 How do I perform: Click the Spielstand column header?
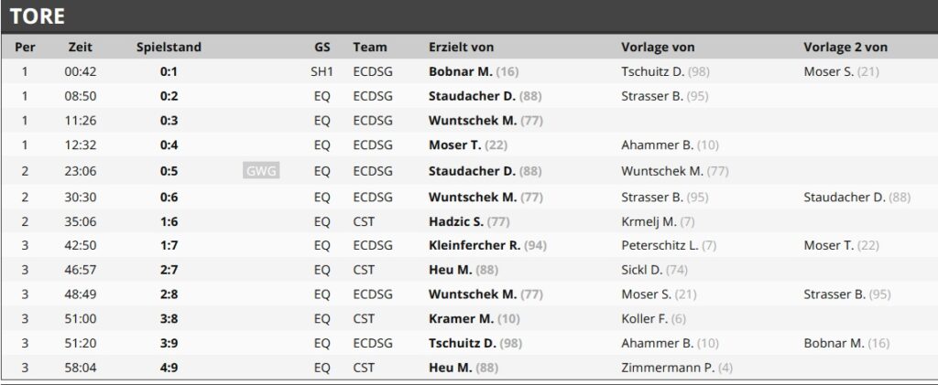point(169,47)
